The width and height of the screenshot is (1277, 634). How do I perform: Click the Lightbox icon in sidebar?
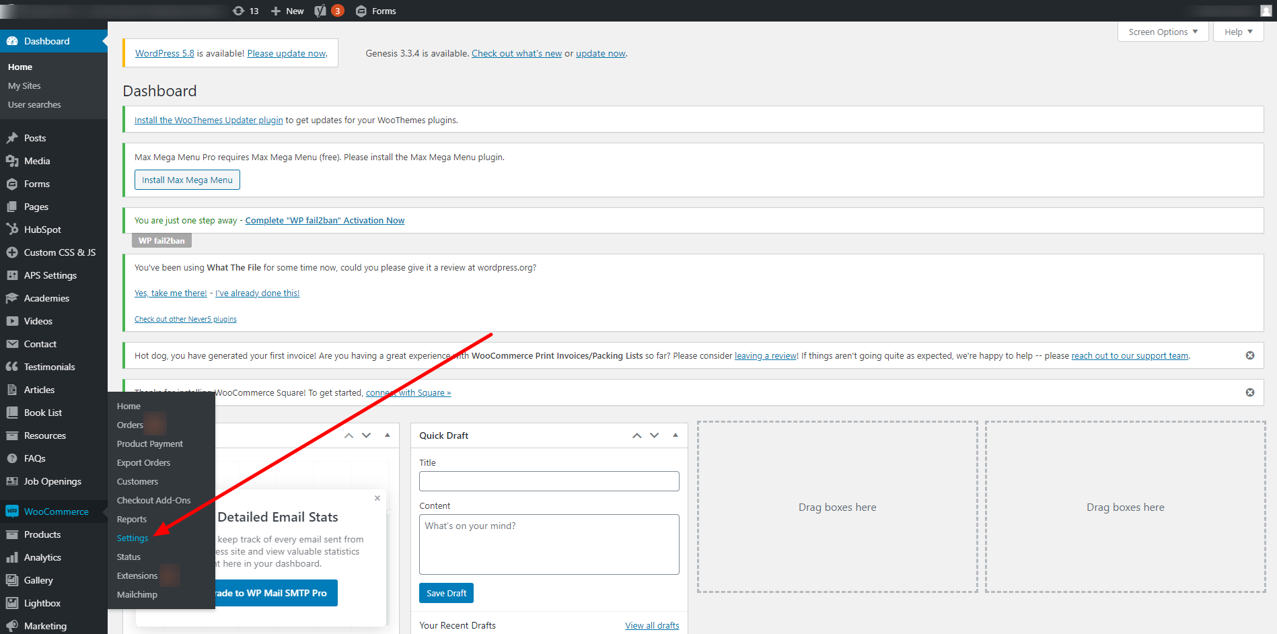point(12,603)
